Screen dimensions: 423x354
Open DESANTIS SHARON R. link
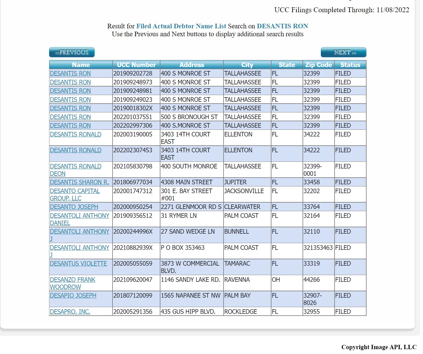(x=79, y=182)
